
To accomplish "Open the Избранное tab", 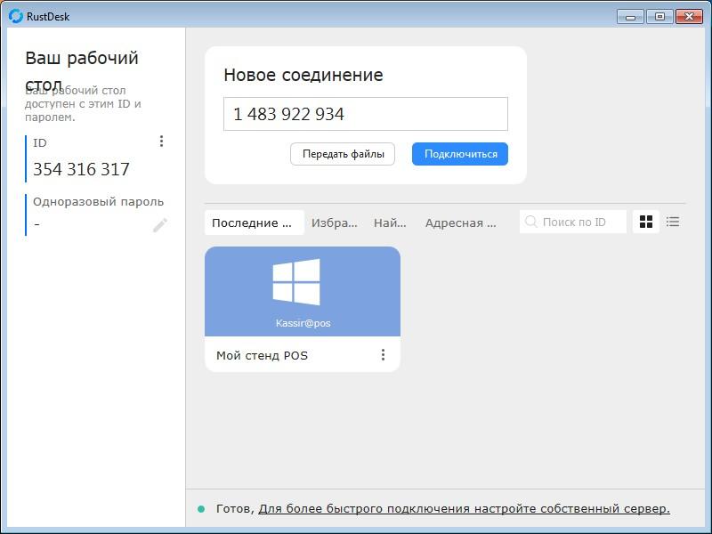I will tap(335, 222).
